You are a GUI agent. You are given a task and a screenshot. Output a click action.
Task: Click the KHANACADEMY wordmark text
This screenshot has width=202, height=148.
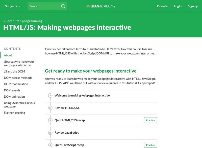[103, 6]
